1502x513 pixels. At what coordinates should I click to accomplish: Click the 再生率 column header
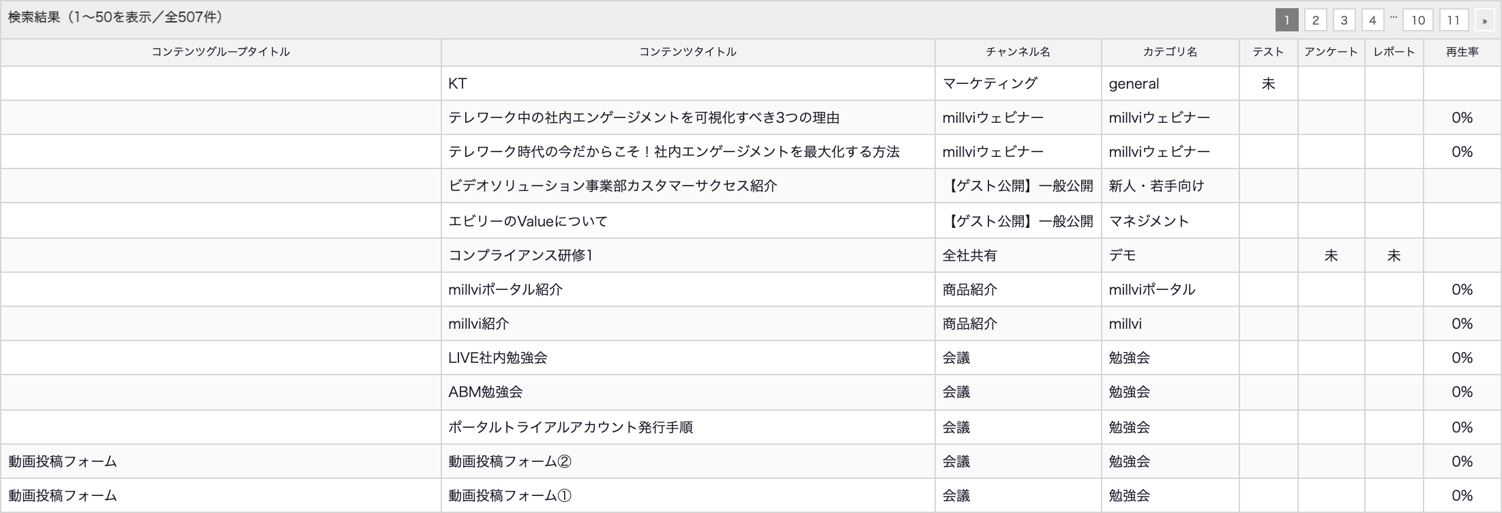coord(1462,52)
